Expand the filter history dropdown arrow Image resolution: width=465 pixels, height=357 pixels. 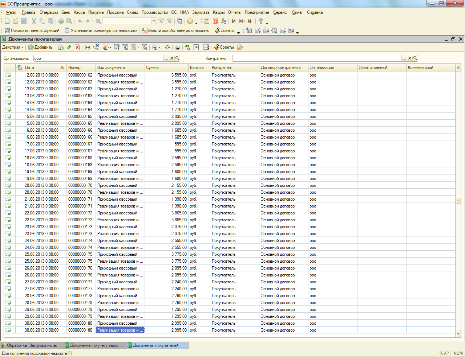(138, 47)
